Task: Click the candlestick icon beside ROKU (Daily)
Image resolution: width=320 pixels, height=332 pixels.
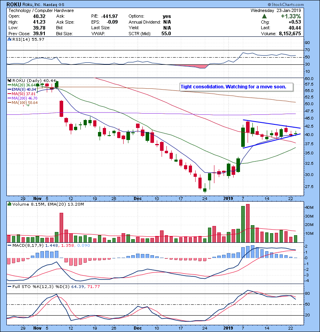Action: 9,81
